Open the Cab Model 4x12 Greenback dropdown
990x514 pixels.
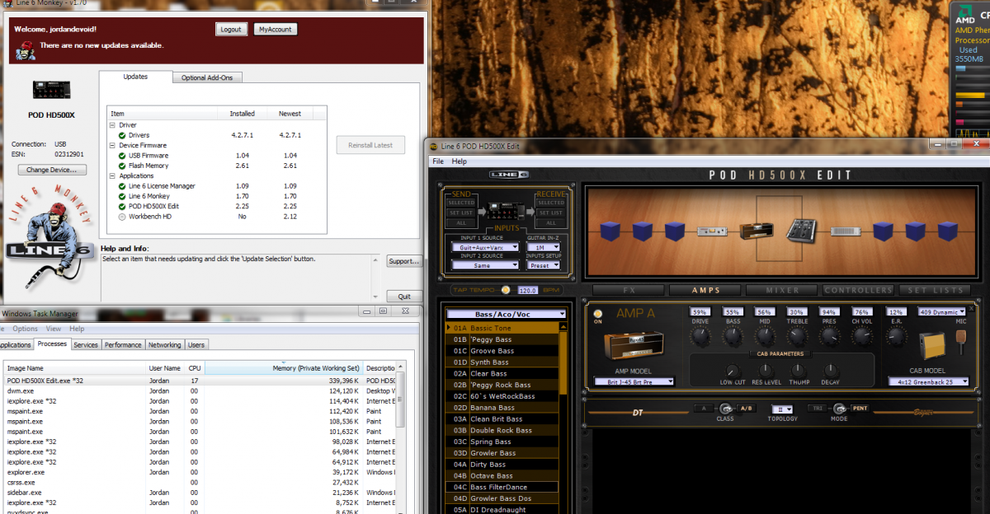[928, 381]
